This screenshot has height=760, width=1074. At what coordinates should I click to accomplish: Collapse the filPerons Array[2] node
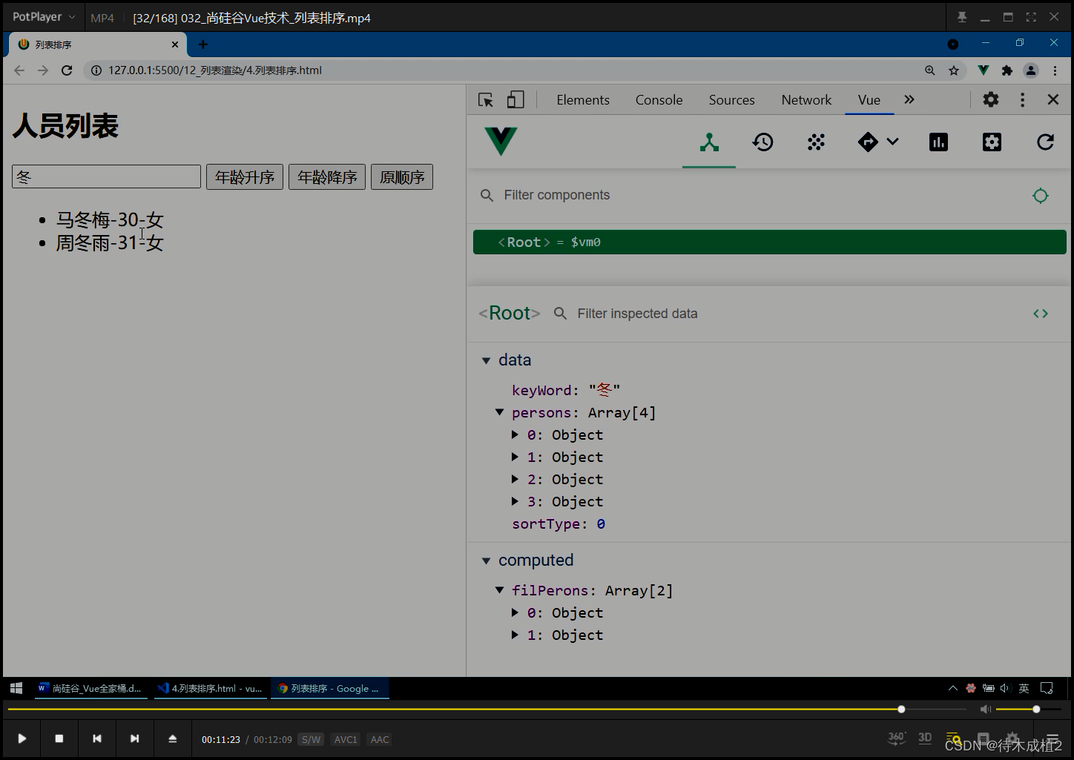[x=500, y=590]
